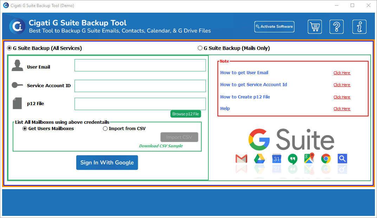Choose Import from CSV radio button

[124, 128]
